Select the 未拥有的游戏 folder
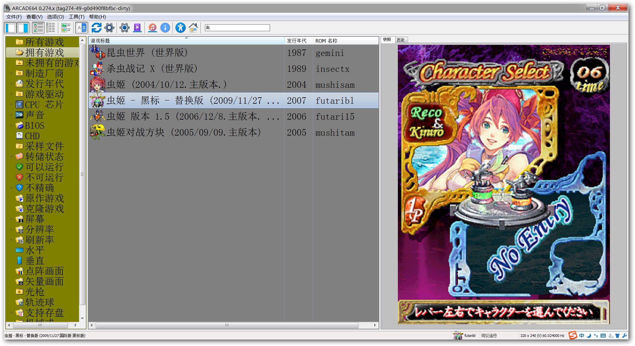The width and height of the screenshot is (635, 346). (x=52, y=63)
